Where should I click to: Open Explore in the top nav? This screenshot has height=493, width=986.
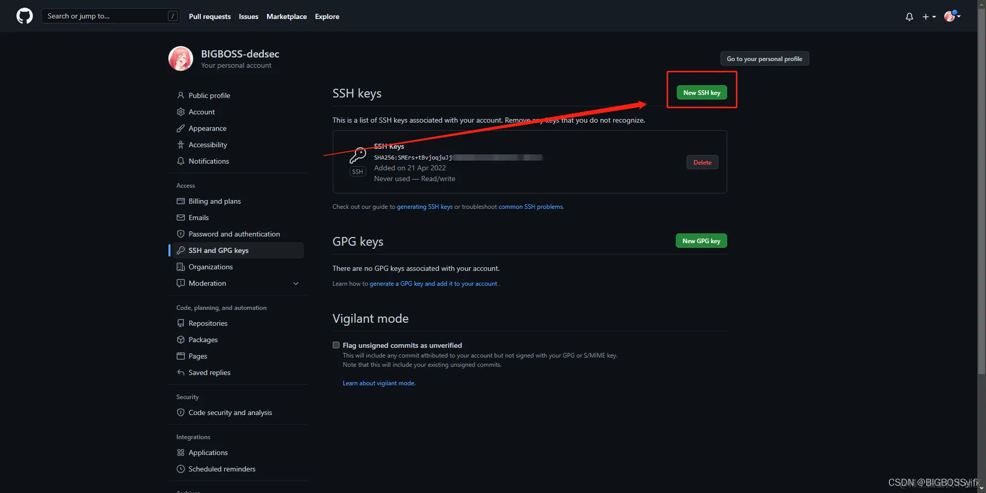coord(327,16)
